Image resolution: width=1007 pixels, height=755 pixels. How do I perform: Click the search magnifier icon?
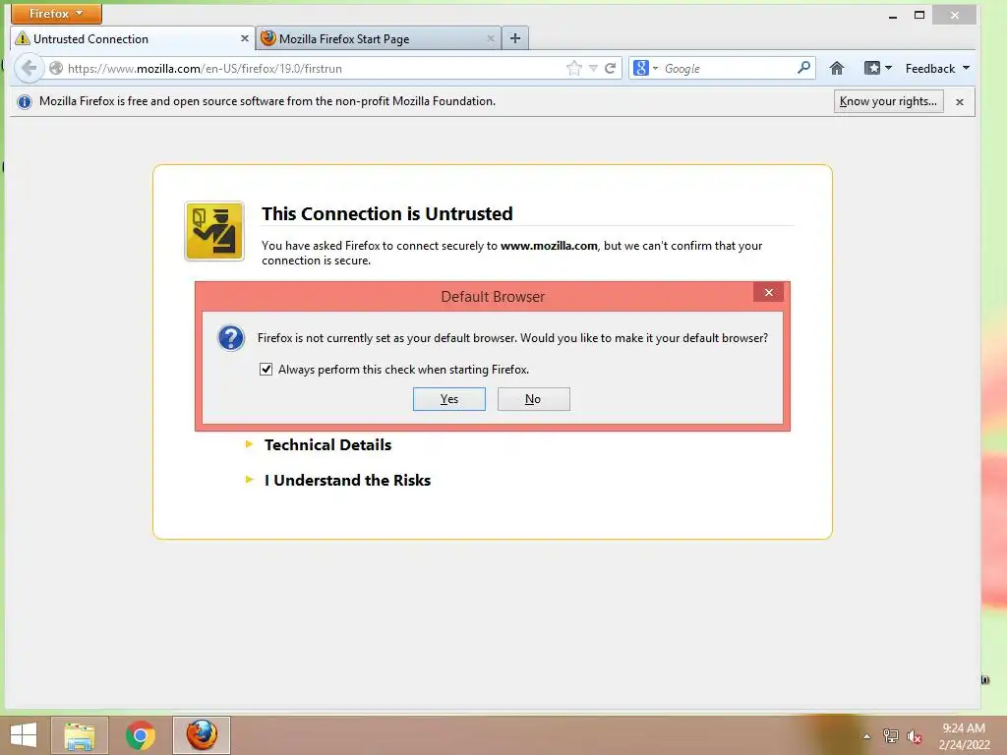[804, 68]
